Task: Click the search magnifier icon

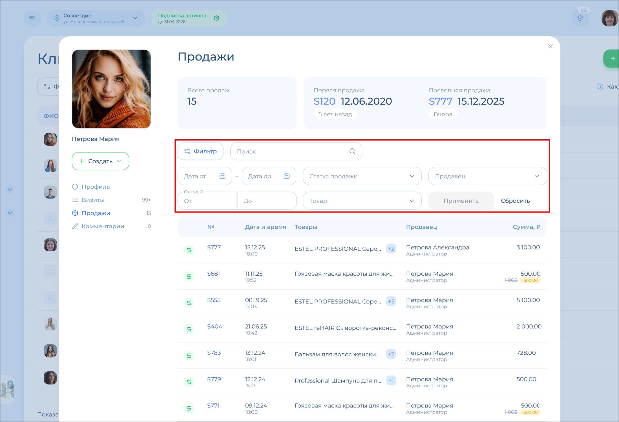Action: coord(352,151)
